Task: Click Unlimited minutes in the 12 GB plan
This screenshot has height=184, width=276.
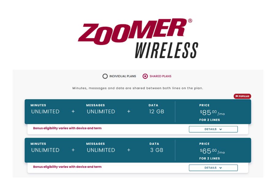Action: 45,112
